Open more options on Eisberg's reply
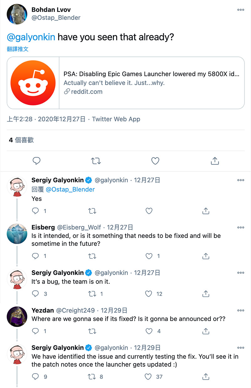 point(241,227)
